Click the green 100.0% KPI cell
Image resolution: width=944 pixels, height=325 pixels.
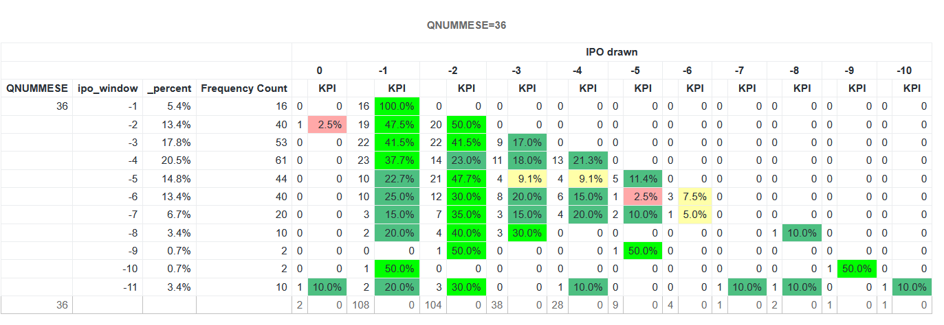(397, 106)
